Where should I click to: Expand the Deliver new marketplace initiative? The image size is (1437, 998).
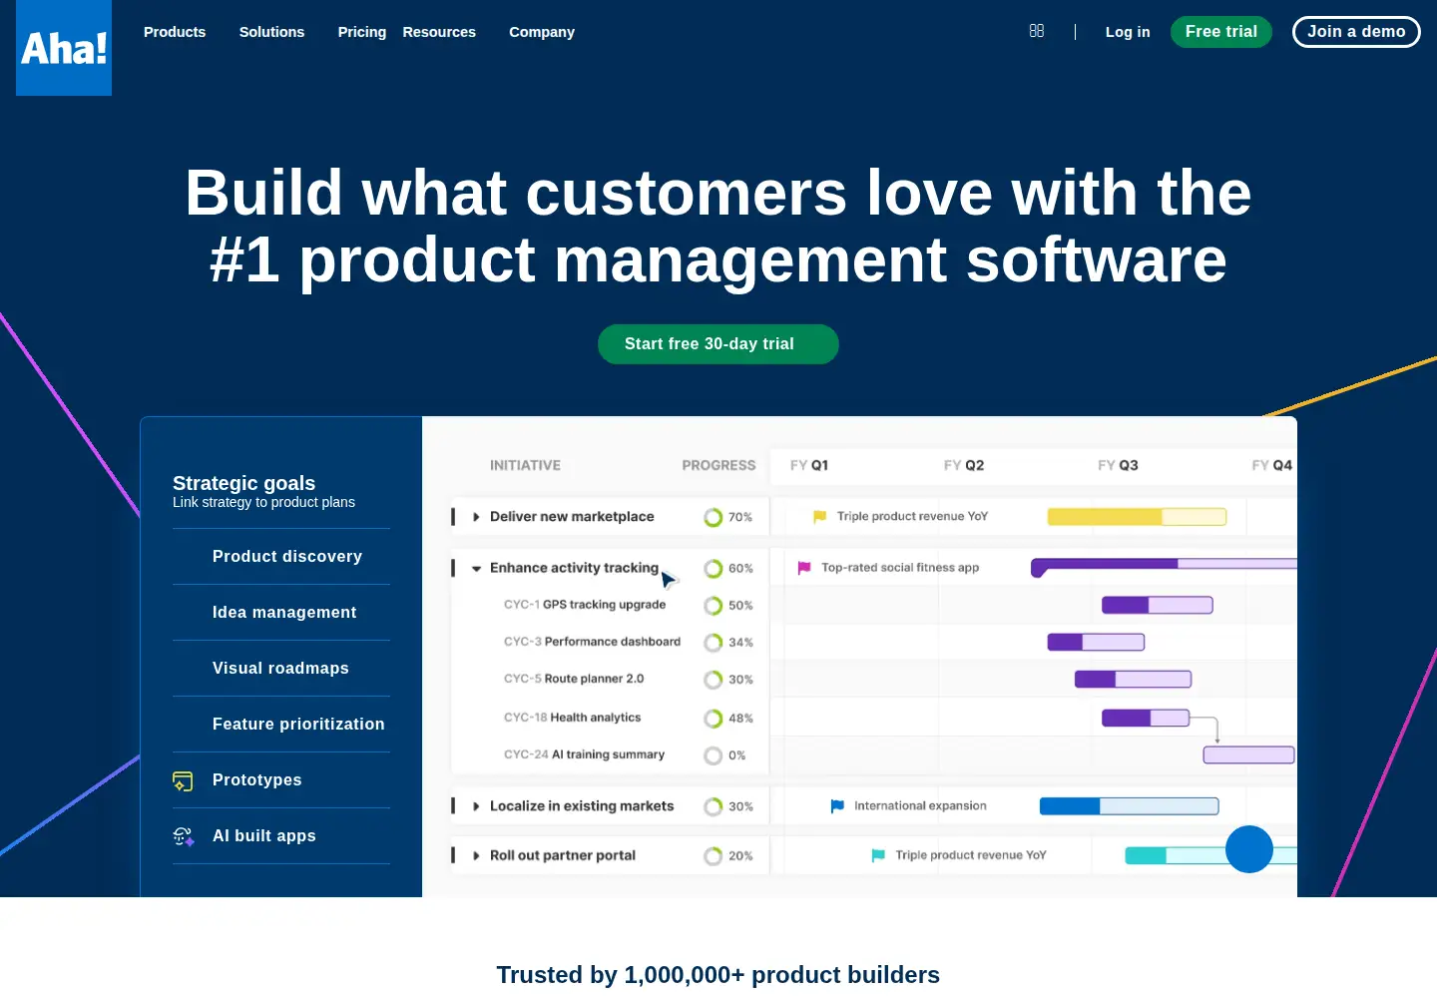[x=476, y=517]
